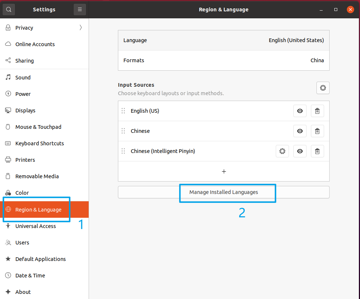The image size is (360, 299).
Task: Click the Default Applications star icon
Action: (x=8, y=259)
